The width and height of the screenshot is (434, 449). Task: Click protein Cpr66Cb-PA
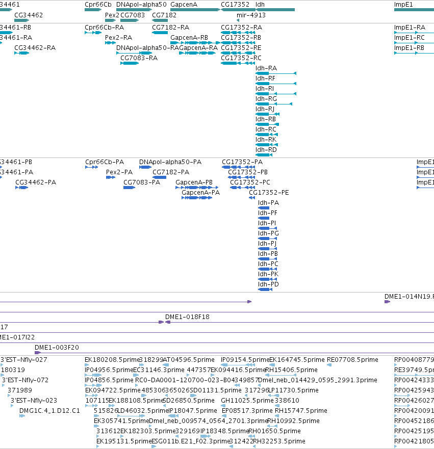105,162
